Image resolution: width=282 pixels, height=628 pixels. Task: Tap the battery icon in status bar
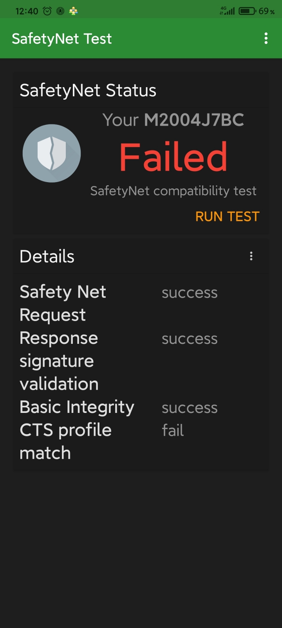click(248, 11)
